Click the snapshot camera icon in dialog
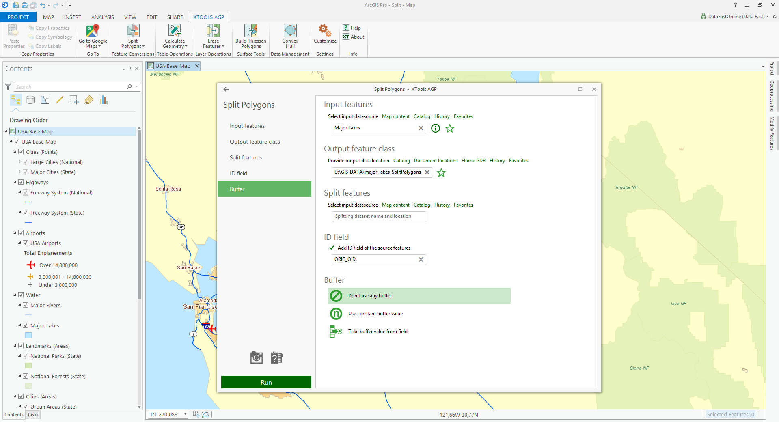779x422 pixels. coord(257,357)
